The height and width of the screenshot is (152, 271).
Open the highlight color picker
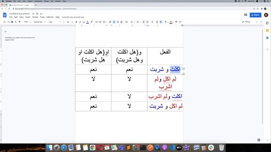click(91, 22)
